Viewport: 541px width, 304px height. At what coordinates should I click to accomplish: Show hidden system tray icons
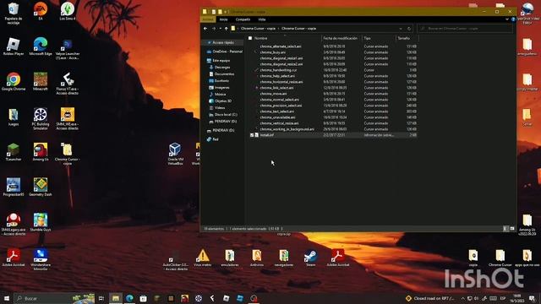462,298
